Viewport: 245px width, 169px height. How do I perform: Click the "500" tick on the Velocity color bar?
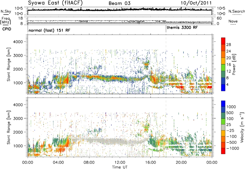click(230, 113)
